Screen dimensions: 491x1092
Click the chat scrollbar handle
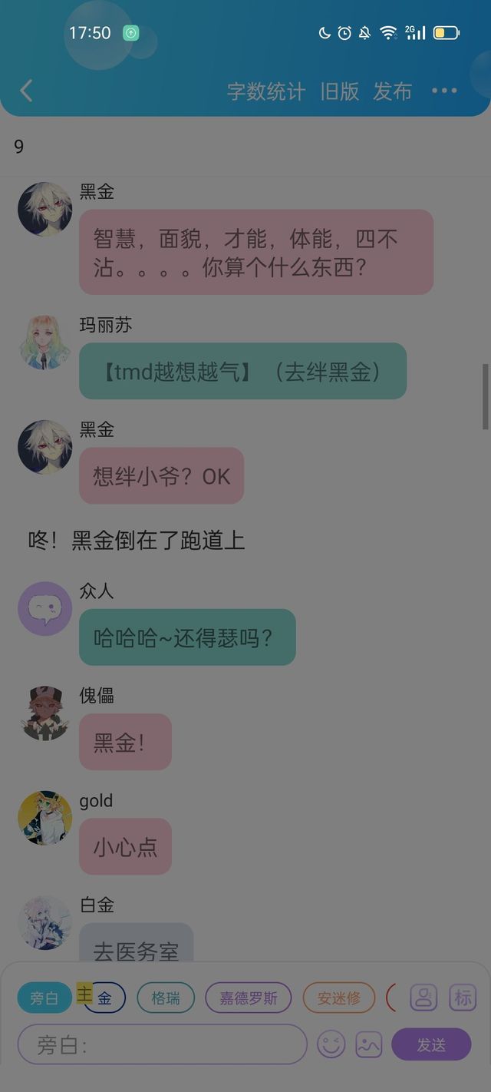[x=485, y=397]
